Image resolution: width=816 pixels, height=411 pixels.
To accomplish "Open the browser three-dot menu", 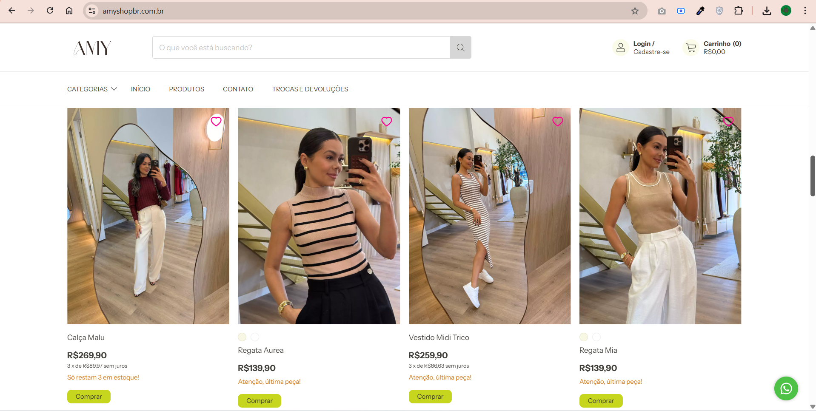I will 805,11.
